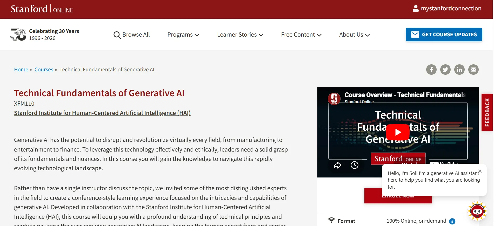Image resolution: width=494 pixels, height=226 pixels.
Task: Go to Courses breadcrumb link
Action: pyautogui.click(x=44, y=70)
